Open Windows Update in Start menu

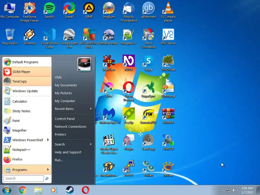[x=27, y=91]
